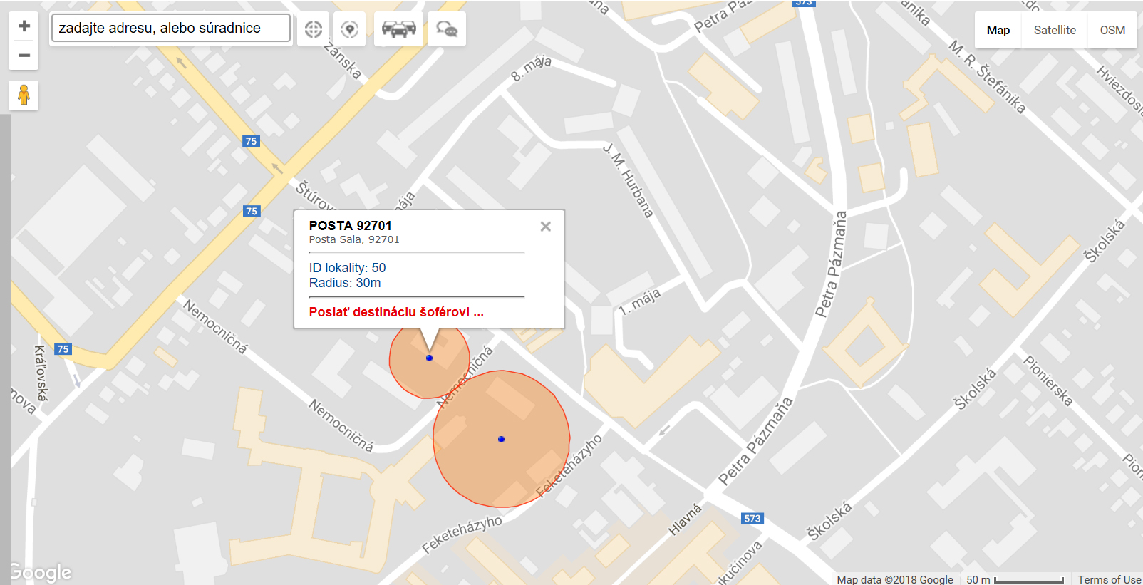1143x585 pixels.
Task: Close the POSTA 92701 info popup
Action: (x=545, y=227)
